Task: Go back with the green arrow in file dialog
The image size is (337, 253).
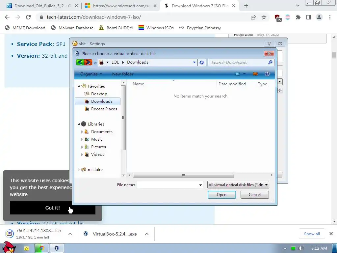Action: point(80,62)
